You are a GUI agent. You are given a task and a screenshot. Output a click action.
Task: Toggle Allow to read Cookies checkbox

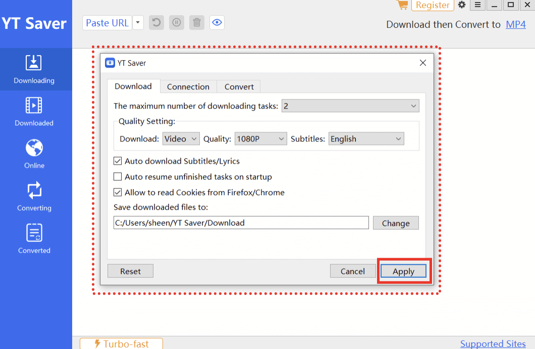(118, 192)
